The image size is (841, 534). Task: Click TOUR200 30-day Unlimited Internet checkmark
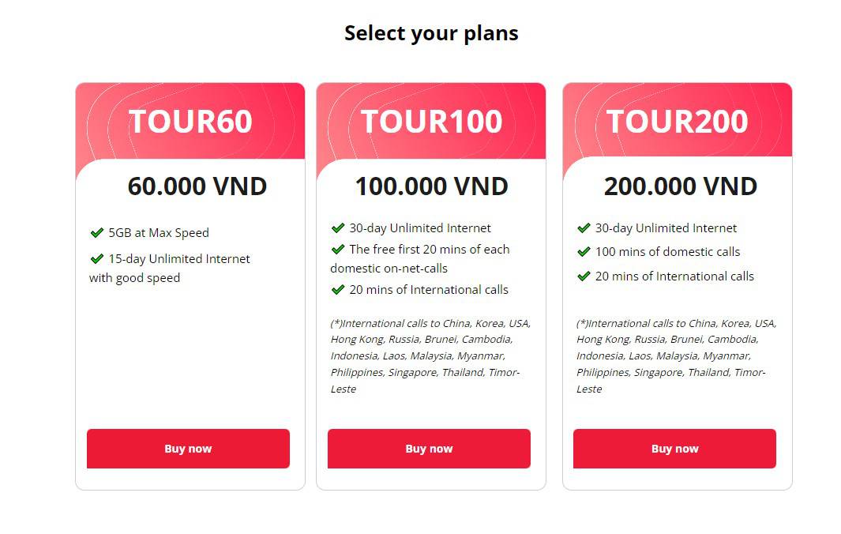(x=584, y=228)
